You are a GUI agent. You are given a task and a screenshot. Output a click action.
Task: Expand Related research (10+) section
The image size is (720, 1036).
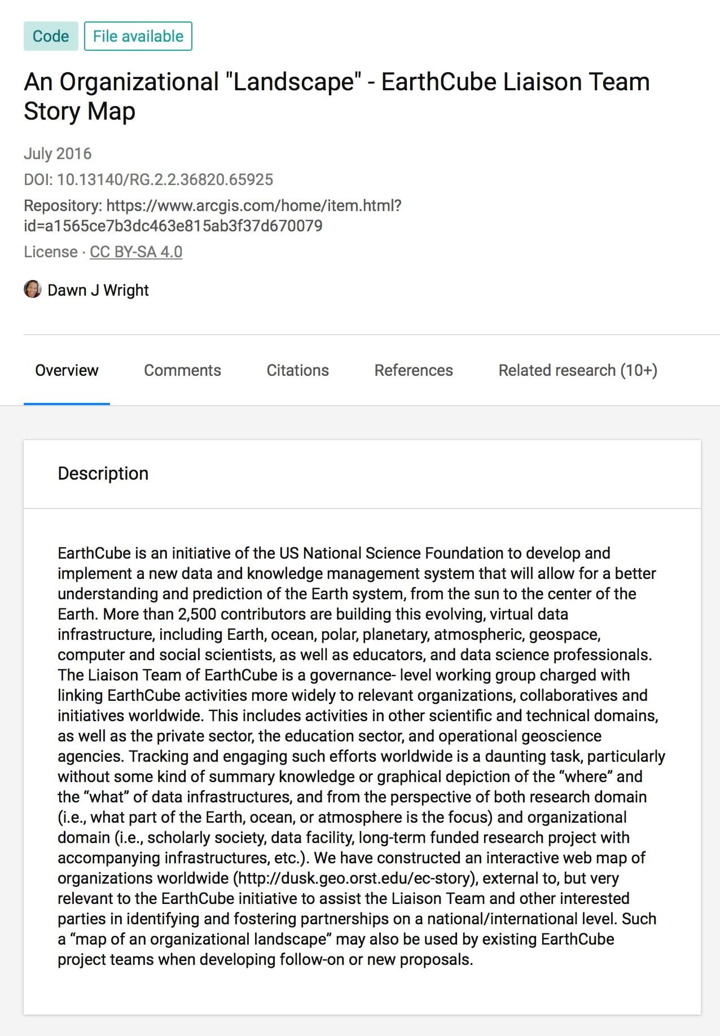(x=578, y=370)
